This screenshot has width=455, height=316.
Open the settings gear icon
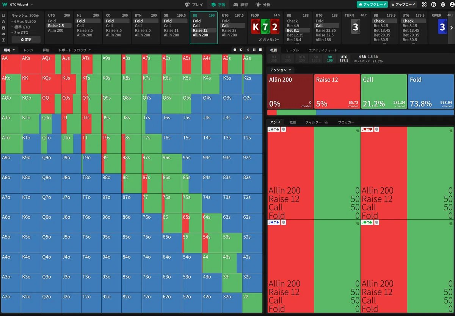point(442,5)
